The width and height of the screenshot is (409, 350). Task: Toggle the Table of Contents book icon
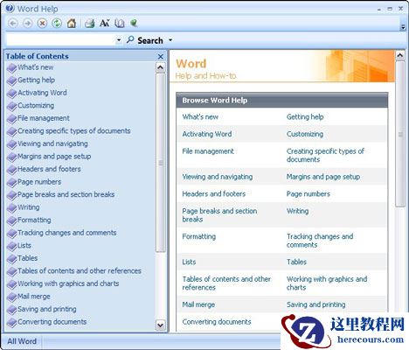(120, 23)
